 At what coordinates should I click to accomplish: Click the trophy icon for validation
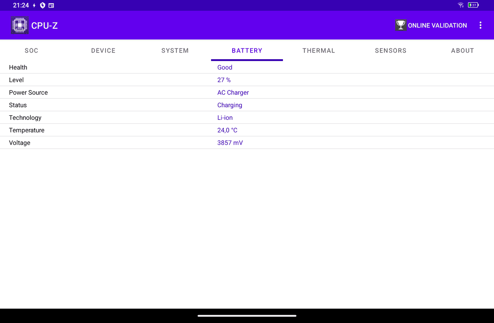tap(401, 25)
